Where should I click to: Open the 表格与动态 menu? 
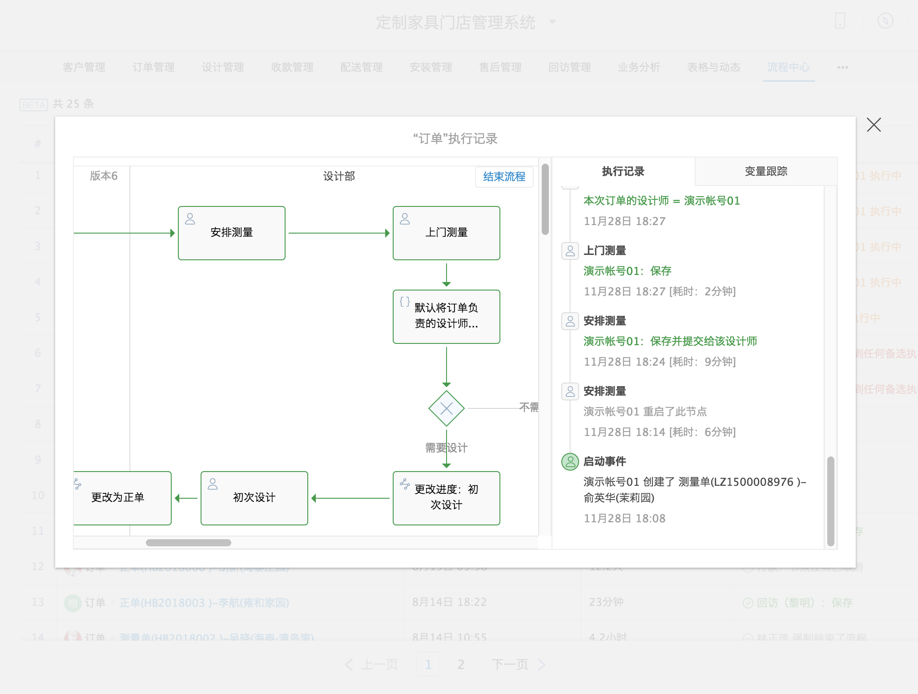coord(714,67)
